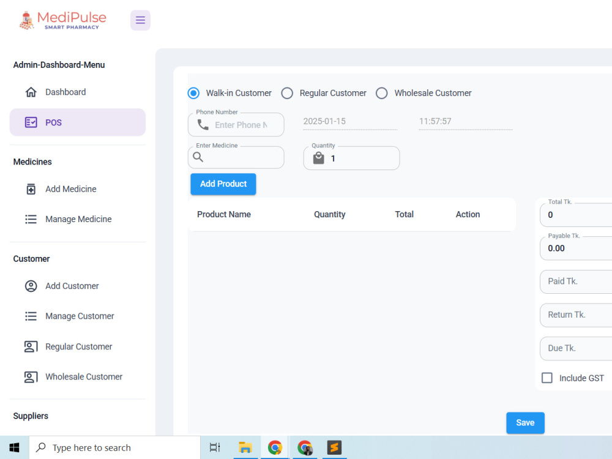Screen dimensions: 612x459
Task: Go to Add Medicine in the sidebar
Action: (x=78, y=189)
